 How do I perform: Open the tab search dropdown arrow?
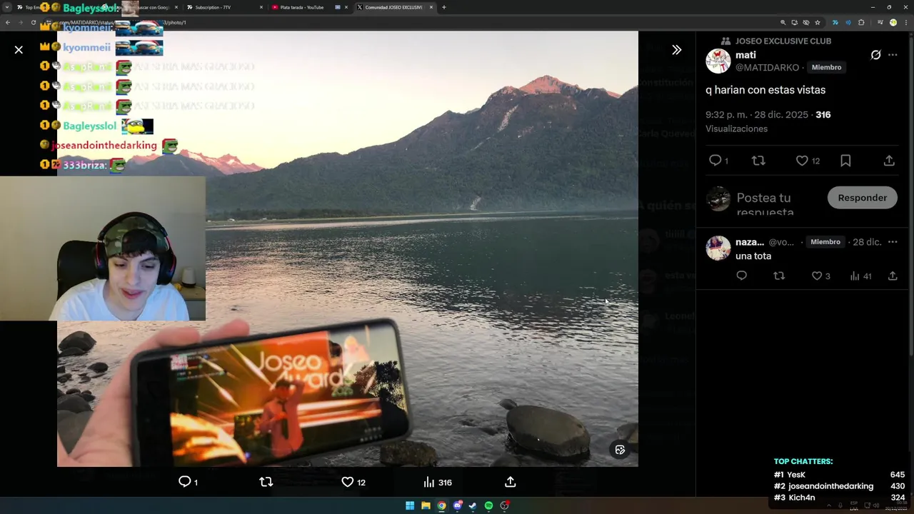click(7, 7)
